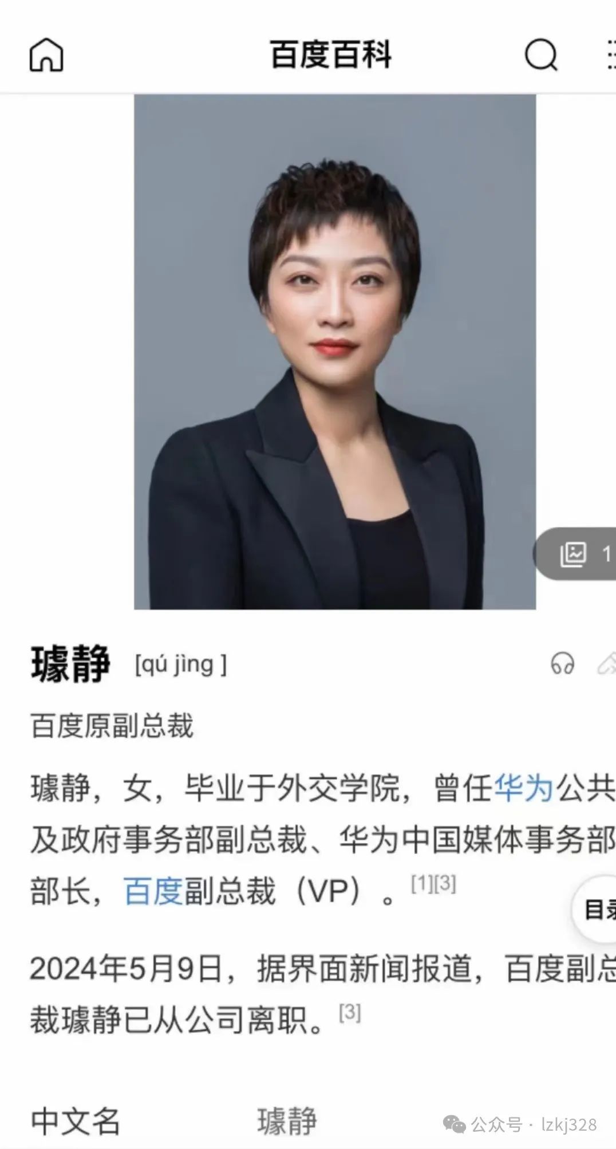Image resolution: width=616 pixels, height=1149 pixels.
Task: Play audio reading via headphone icon
Action: click(562, 663)
